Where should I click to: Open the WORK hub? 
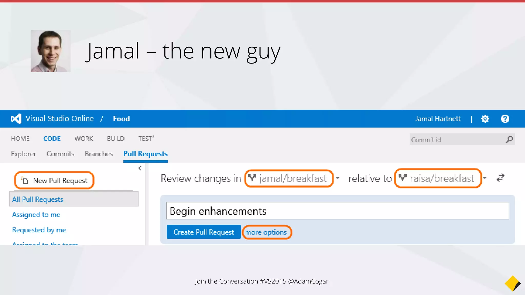(84, 139)
